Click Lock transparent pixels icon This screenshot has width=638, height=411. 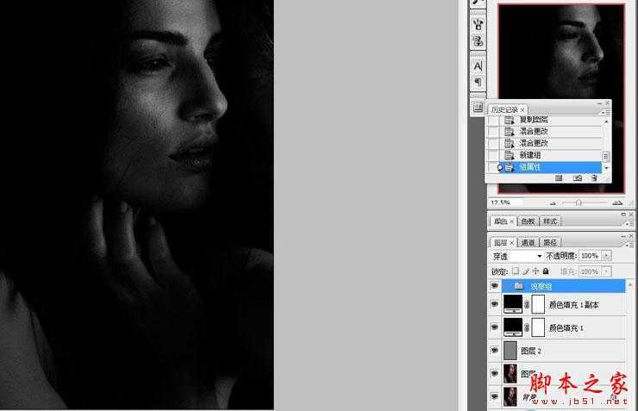click(516, 271)
